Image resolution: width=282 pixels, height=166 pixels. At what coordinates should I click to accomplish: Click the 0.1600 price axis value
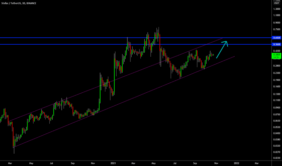[x=277, y=87]
